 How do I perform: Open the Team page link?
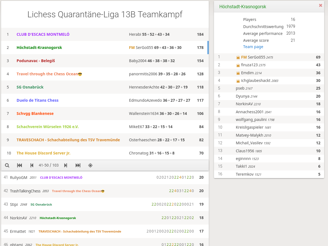(253, 47)
